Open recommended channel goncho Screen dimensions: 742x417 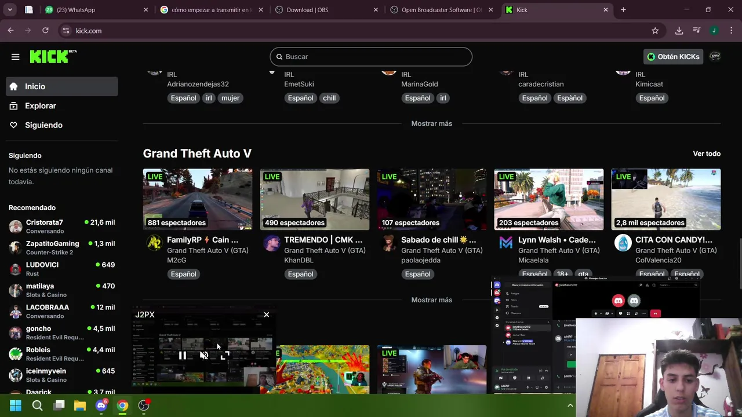click(61, 332)
